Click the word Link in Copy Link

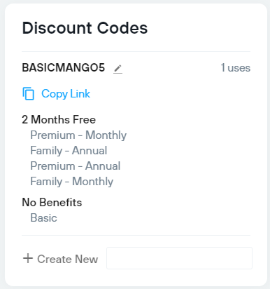pos(80,93)
